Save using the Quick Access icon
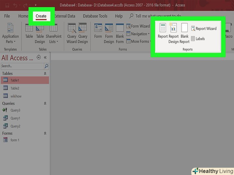This screenshot has width=234, height=175. [7, 5]
